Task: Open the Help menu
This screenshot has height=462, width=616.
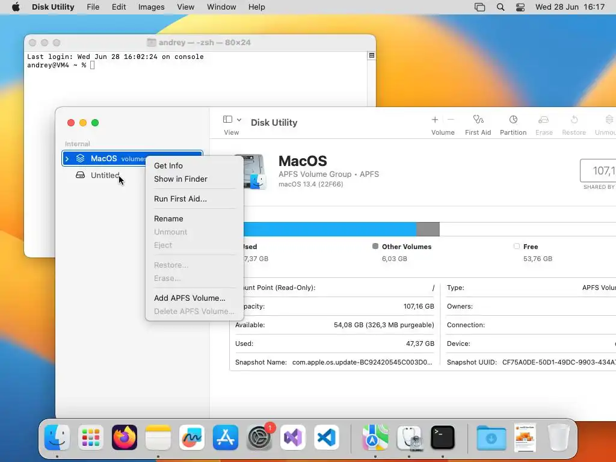Action: coord(256,7)
